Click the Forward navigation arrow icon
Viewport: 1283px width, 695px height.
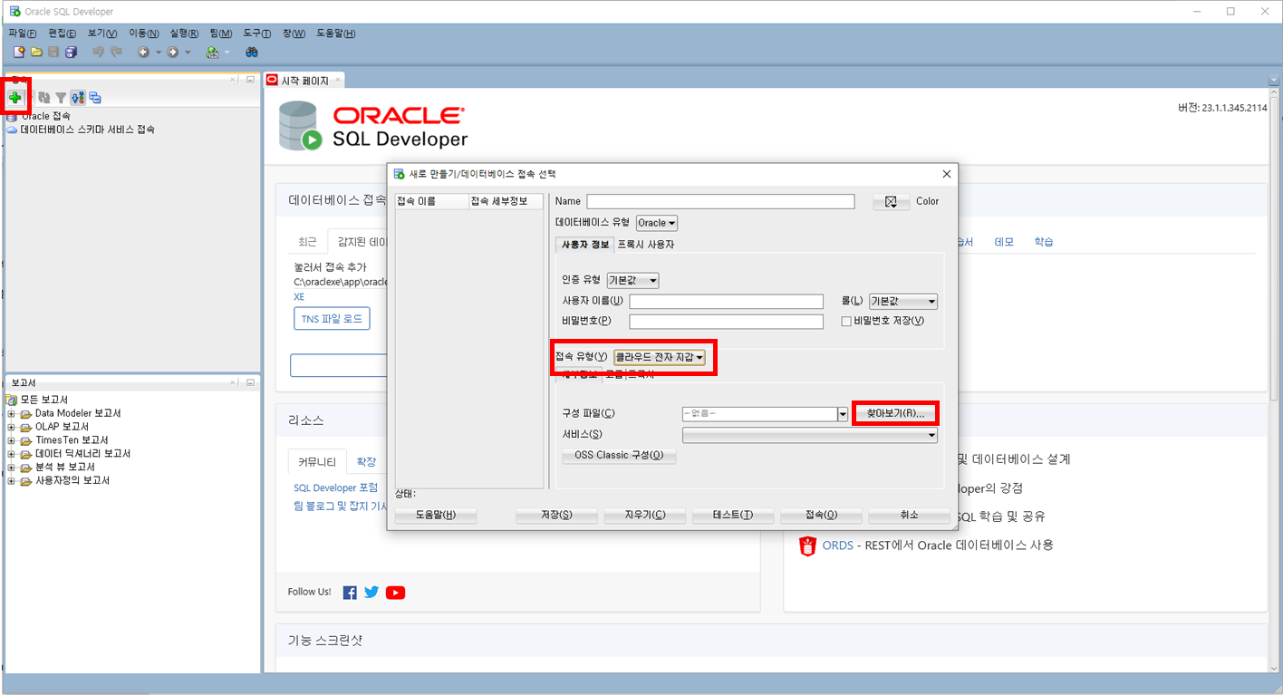click(172, 53)
